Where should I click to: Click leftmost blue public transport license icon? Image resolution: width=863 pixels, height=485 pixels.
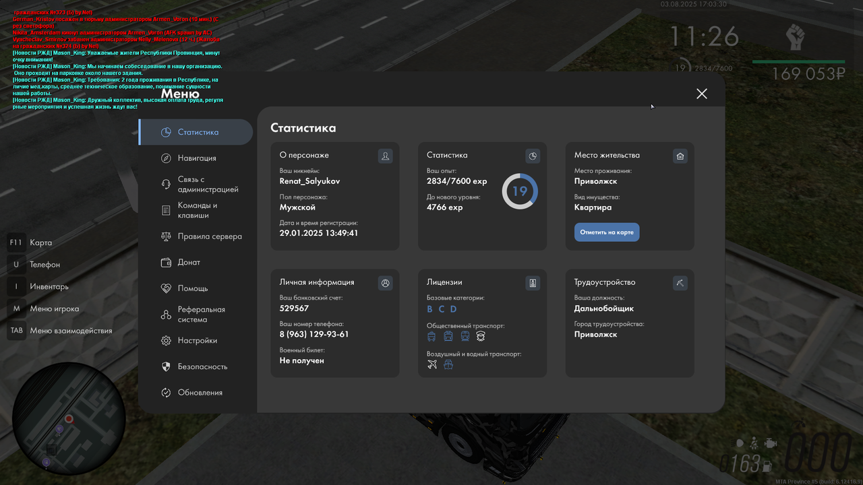coord(431,336)
